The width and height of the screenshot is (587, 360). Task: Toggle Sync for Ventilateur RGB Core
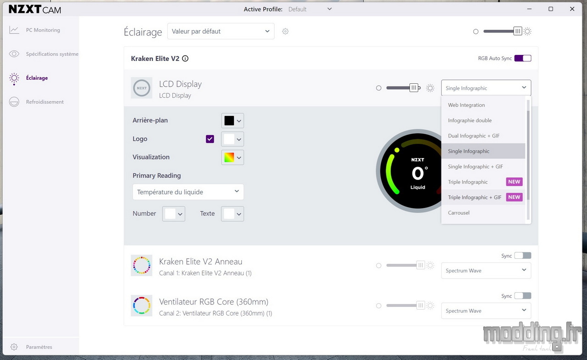[x=523, y=296]
